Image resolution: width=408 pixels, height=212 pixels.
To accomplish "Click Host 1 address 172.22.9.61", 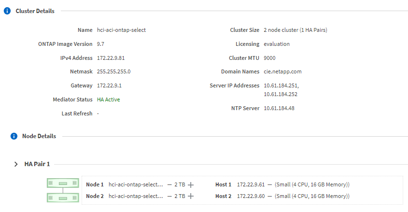I will [251, 184].
